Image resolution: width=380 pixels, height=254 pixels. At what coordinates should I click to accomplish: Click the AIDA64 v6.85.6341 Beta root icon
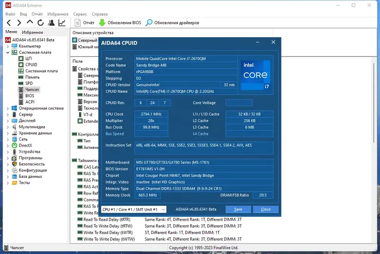click(8, 40)
